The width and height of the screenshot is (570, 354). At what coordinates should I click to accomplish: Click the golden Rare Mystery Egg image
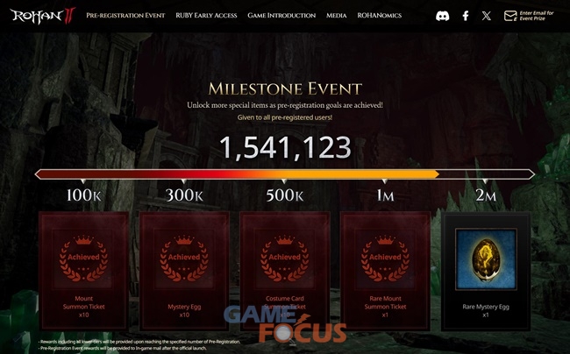(486, 259)
